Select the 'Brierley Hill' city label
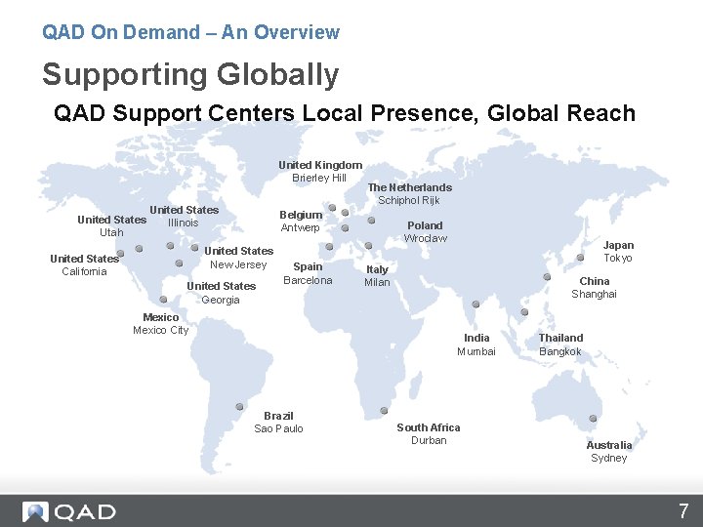Viewport: 703px width, 527px height. coord(319,178)
